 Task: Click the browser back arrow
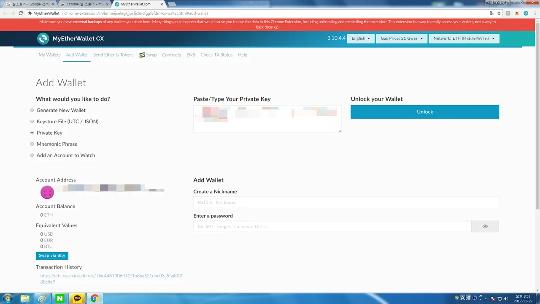[5, 13]
